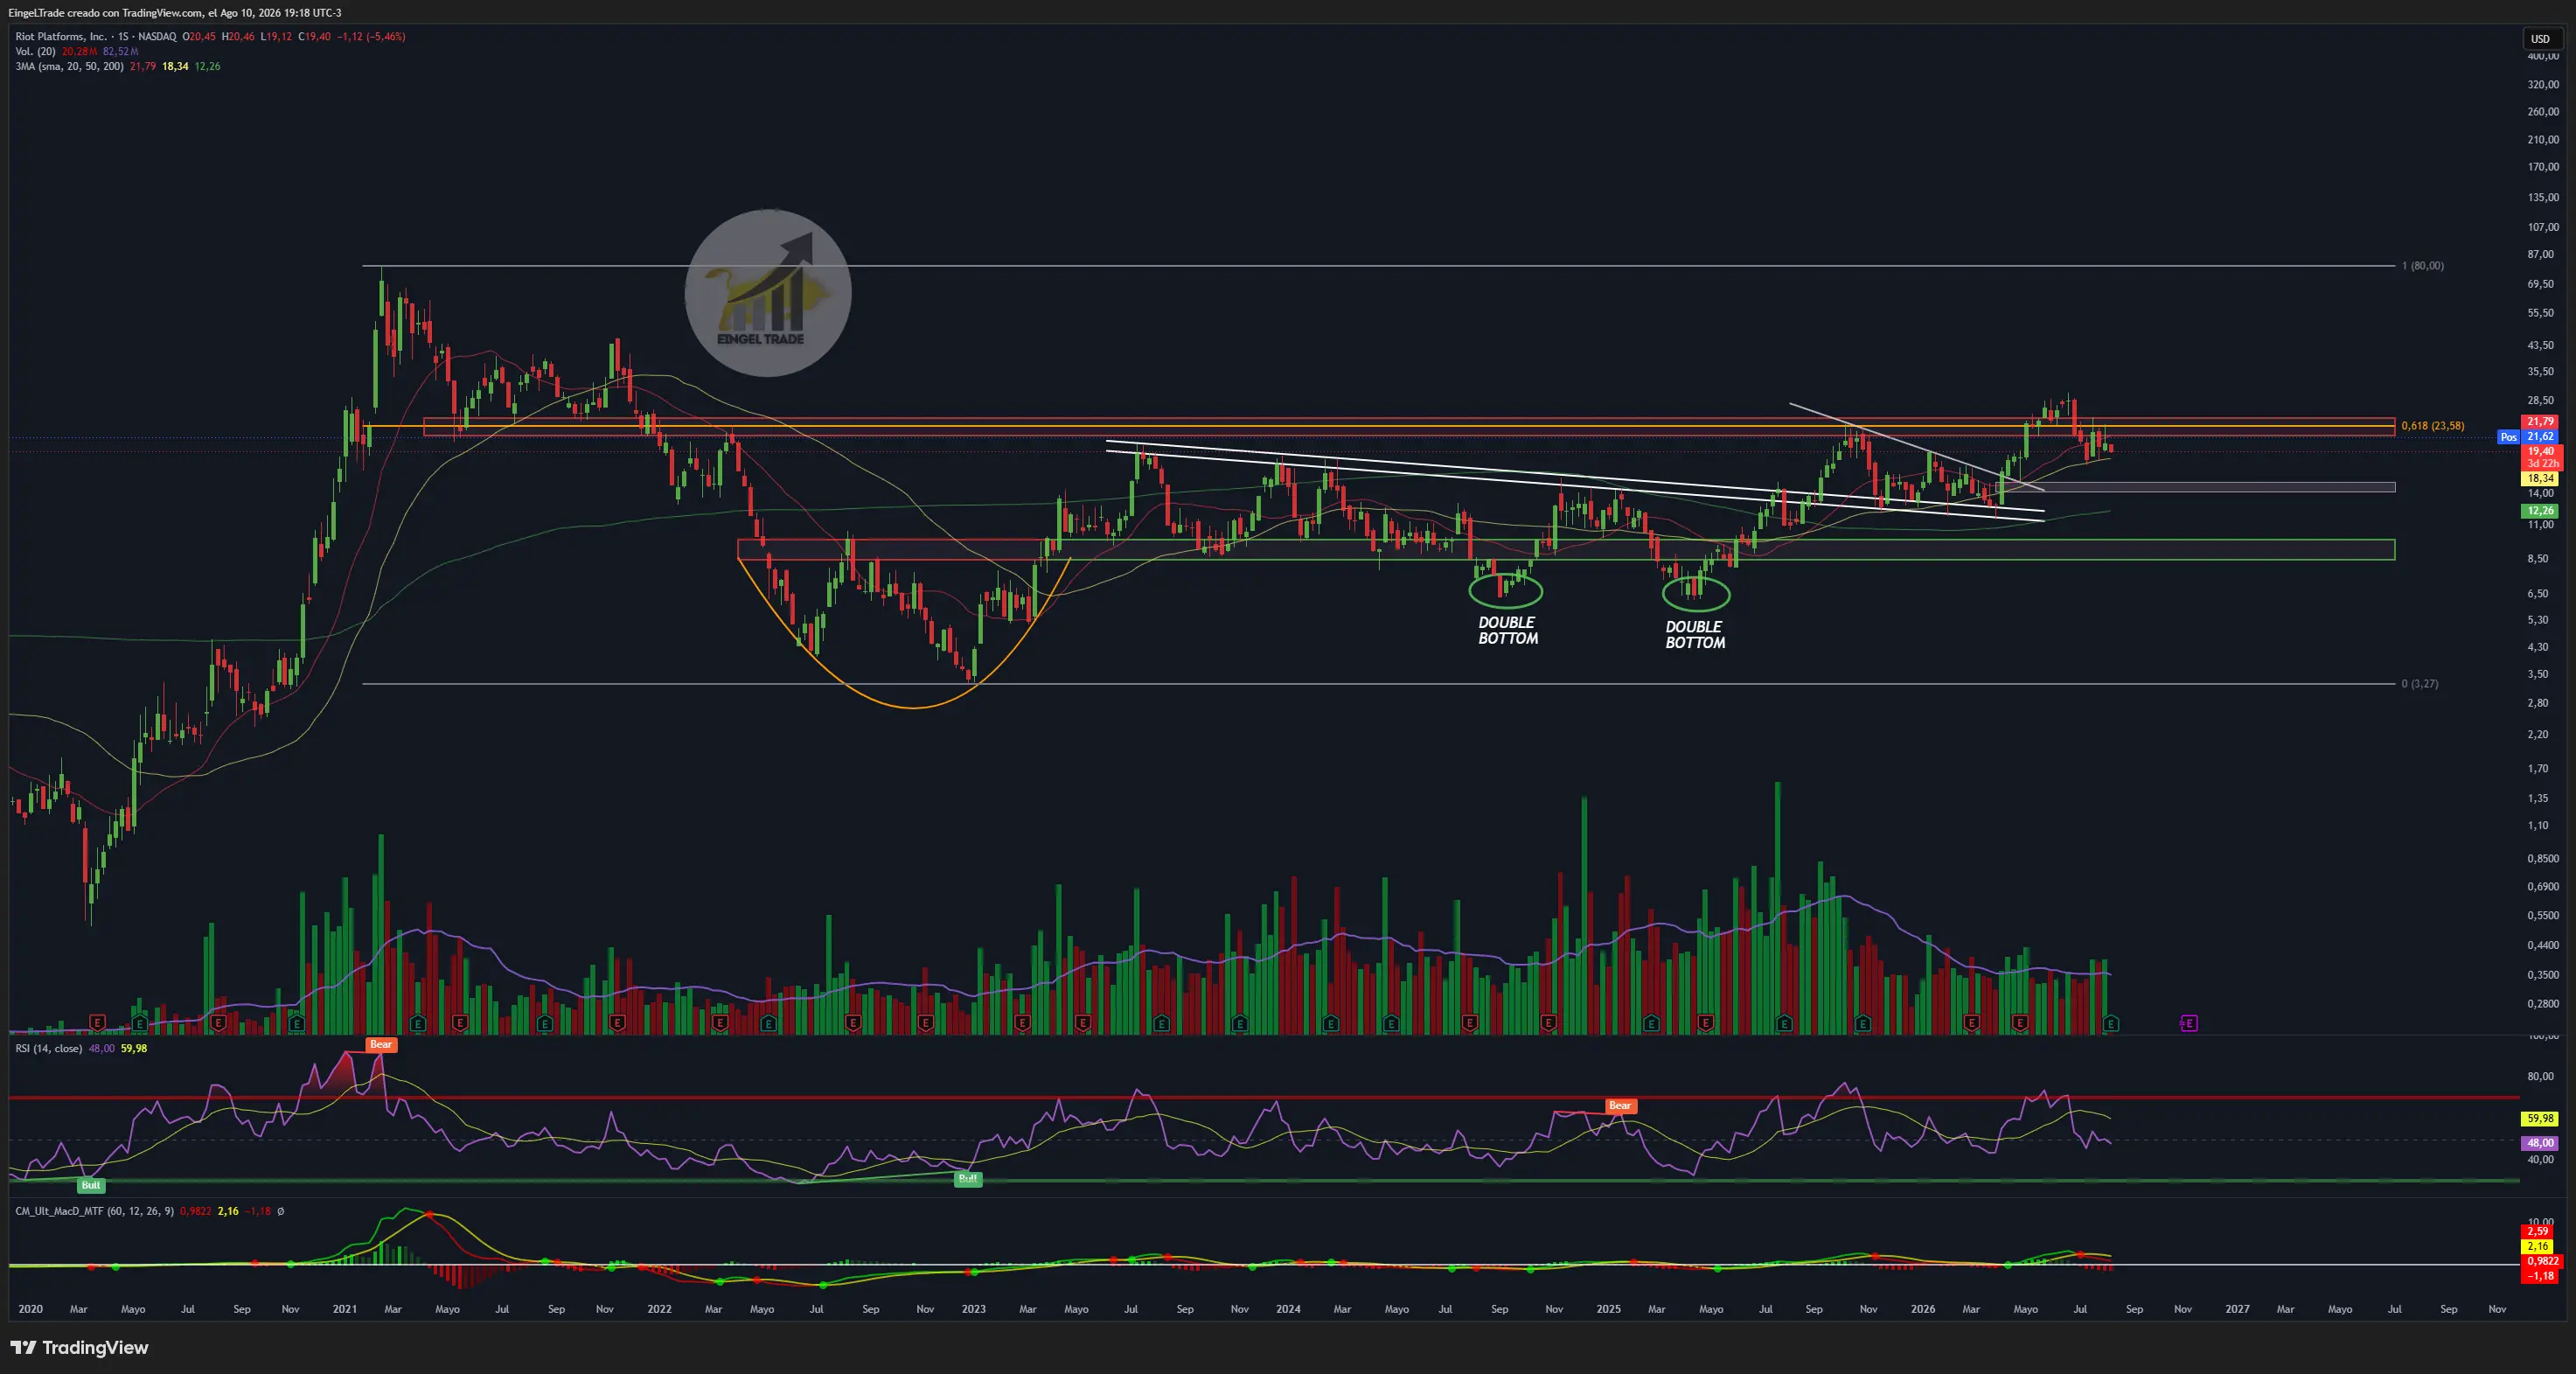Click the DOUBLE BOTTOM note near Sep 2024
This screenshot has width=2576, height=1374.
click(x=1508, y=630)
